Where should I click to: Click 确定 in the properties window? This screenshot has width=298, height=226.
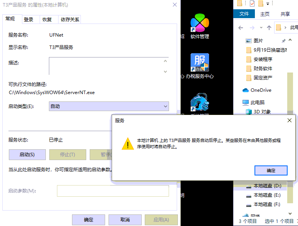[x=89, y=220]
